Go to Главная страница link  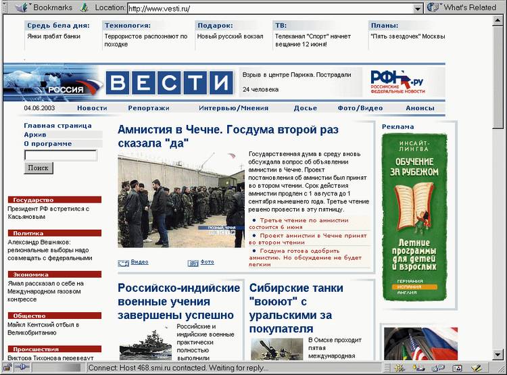58,126
